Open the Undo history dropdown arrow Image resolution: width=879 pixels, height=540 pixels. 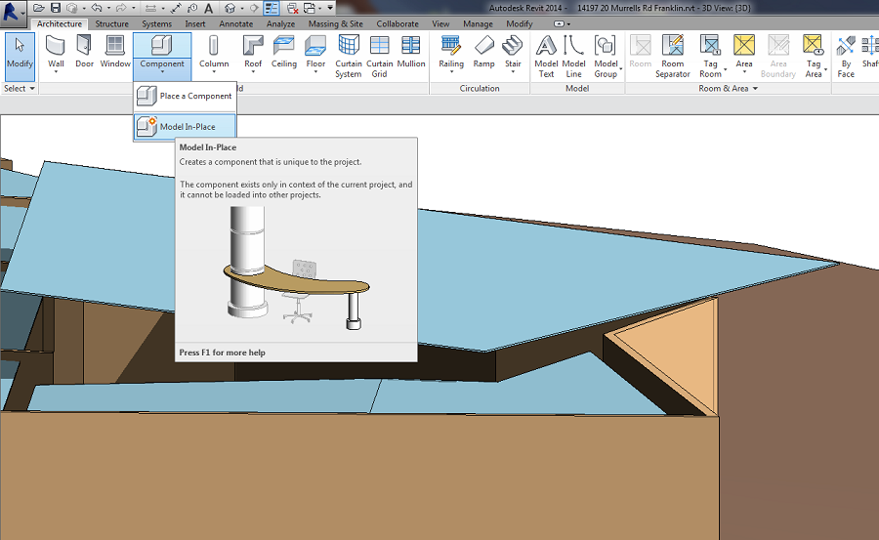(x=108, y=9)
